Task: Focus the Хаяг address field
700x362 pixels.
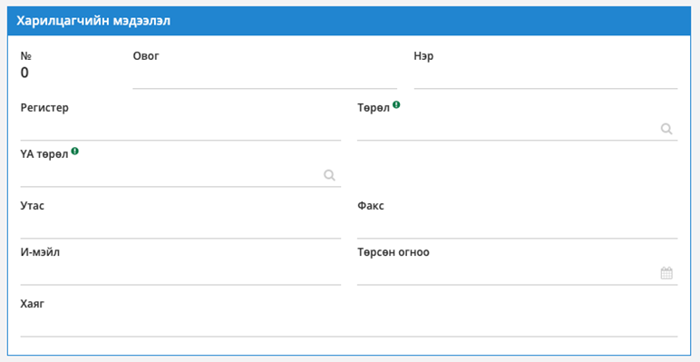Action: pos(349,325)
